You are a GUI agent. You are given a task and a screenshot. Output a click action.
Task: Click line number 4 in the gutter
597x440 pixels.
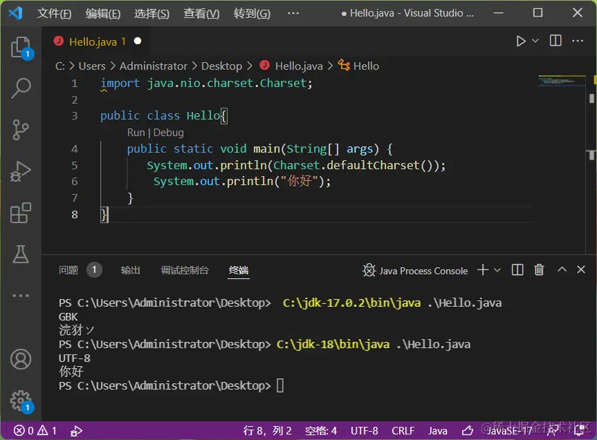74,149
